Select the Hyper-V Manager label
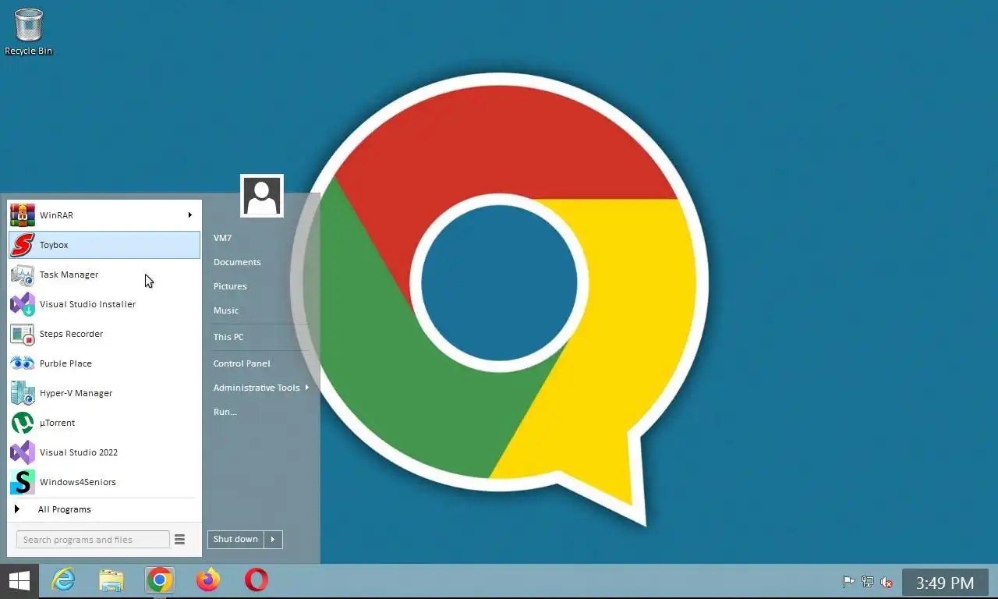998x599 pixels. [76, 393]
